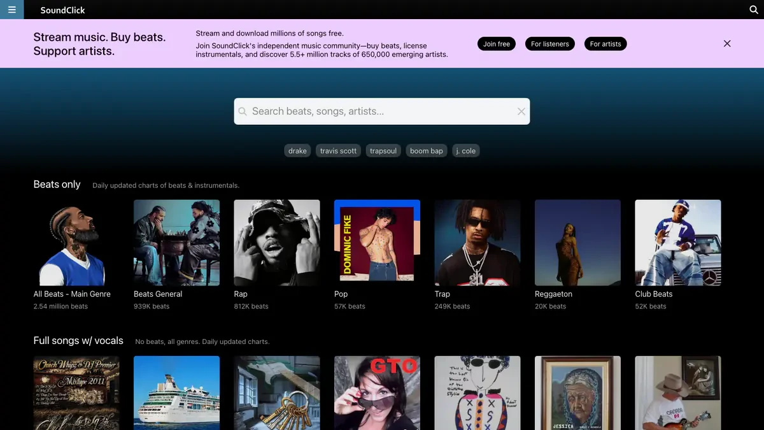Click the 939K beats count
The width and height of the screenshot is (764, 430).
pos(152,306)
